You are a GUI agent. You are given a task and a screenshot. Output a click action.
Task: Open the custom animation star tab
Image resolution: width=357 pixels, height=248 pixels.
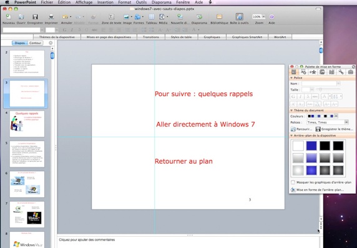313,72
